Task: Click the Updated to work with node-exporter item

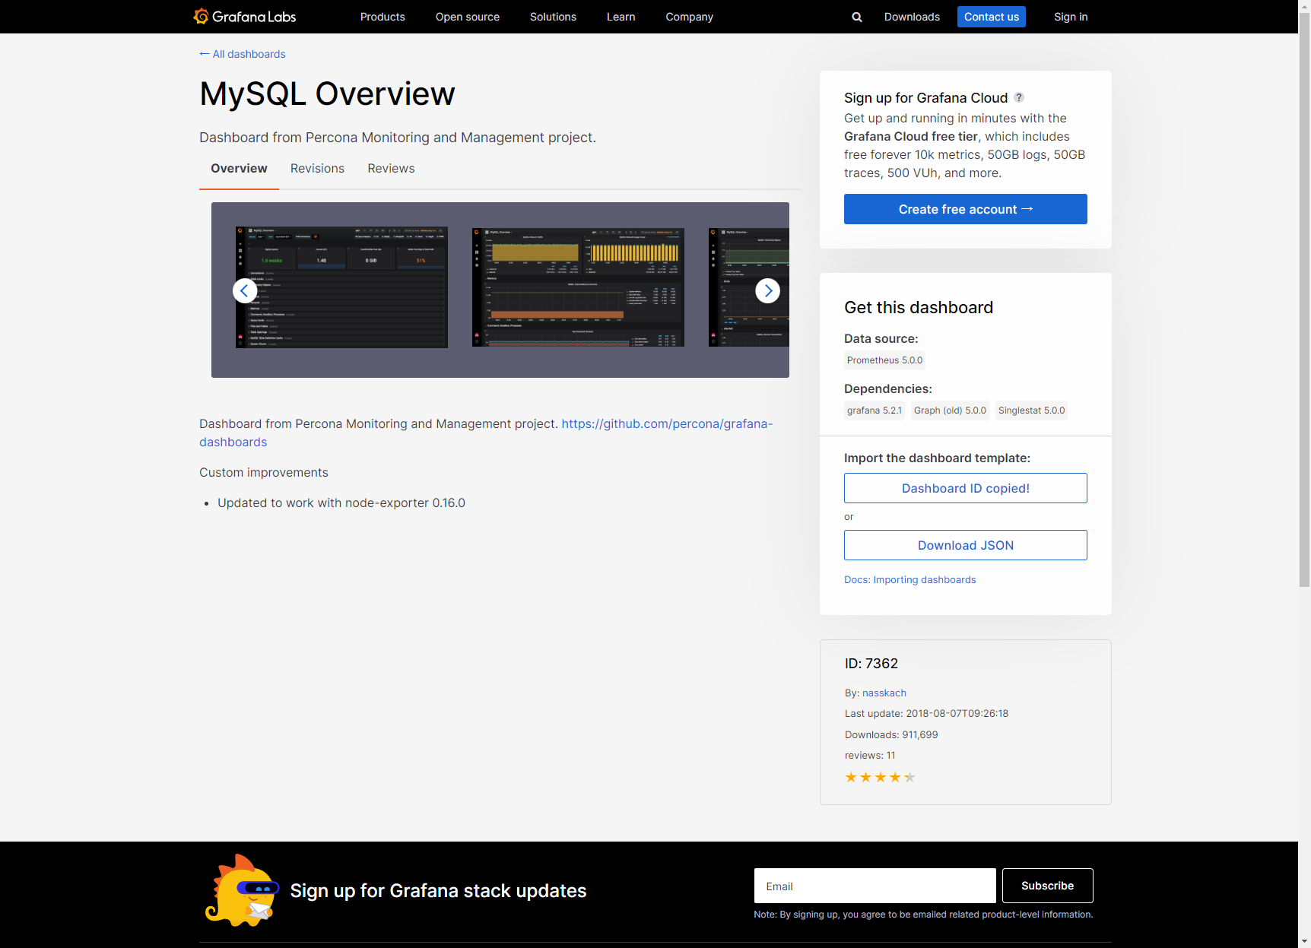Action: coord(341,503)
